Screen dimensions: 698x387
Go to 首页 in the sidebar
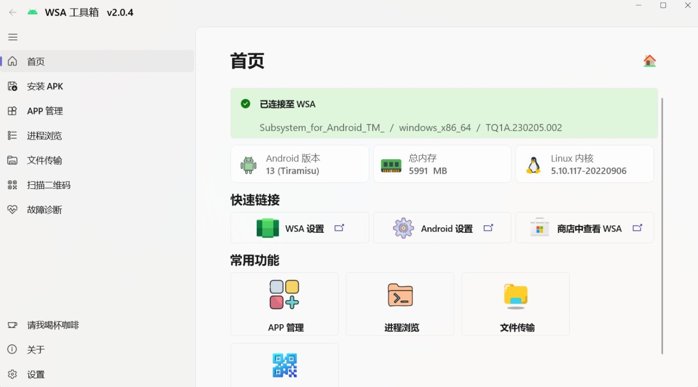pos(97,61)
